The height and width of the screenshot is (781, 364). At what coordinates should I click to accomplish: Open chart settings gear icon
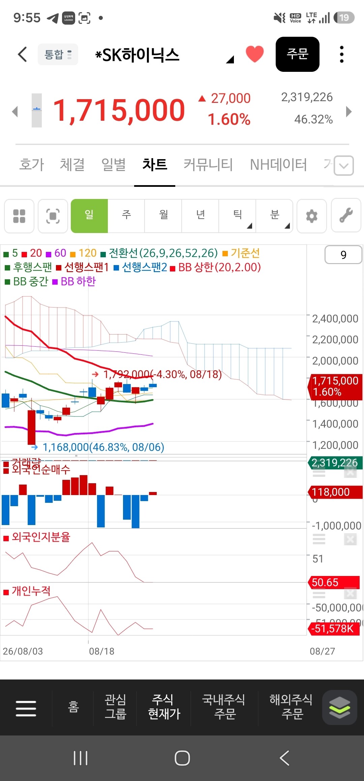click(x=312, y=216)
